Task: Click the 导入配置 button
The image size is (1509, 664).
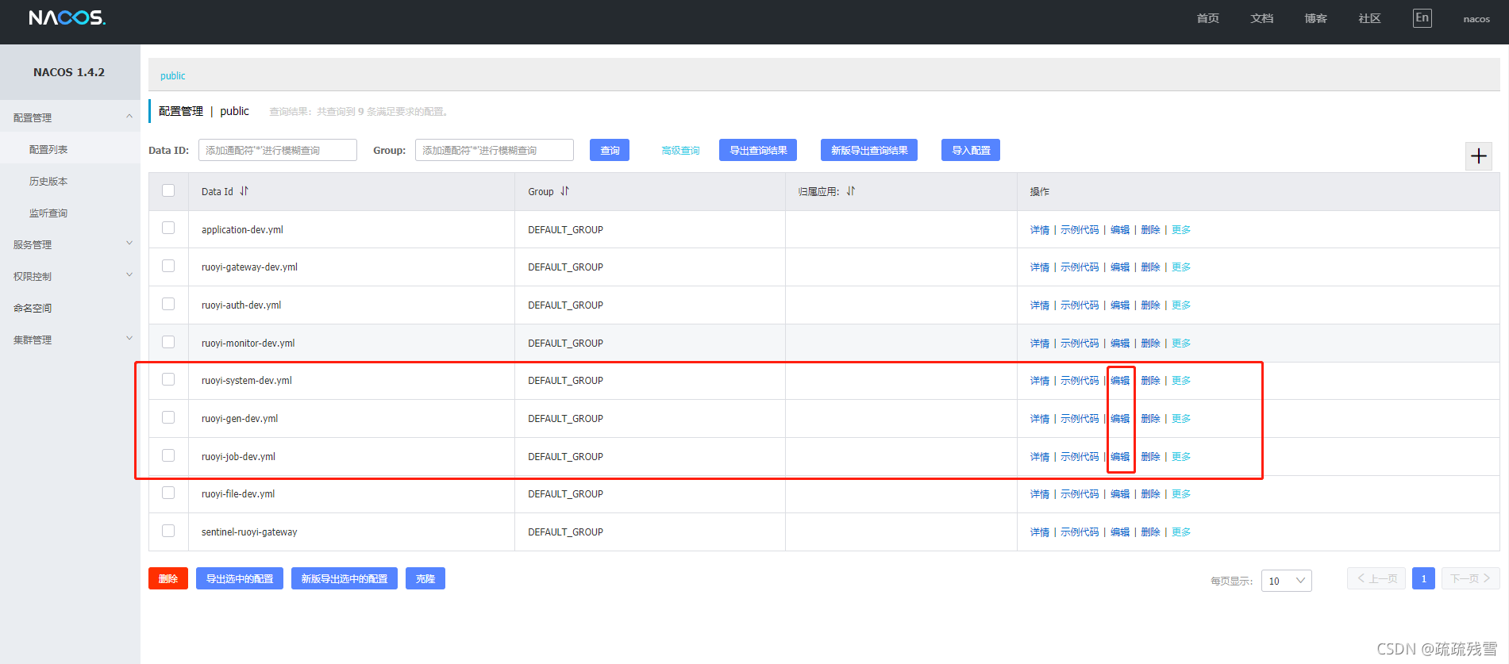Action: 971,150
